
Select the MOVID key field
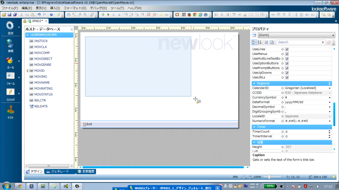point(39,71)
